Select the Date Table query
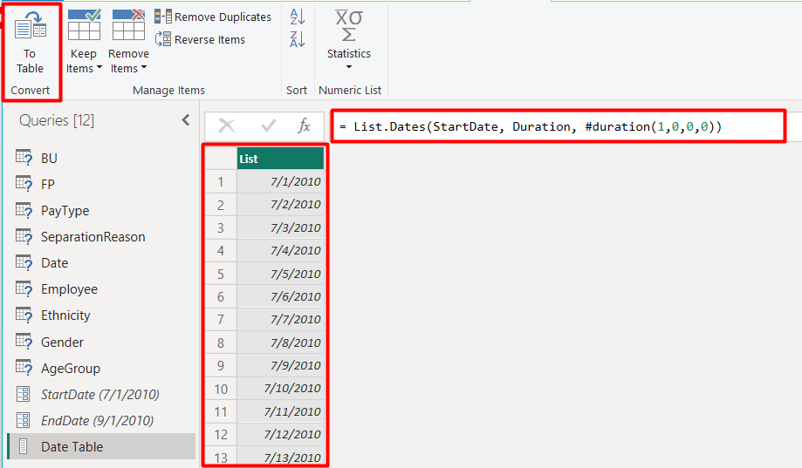This screenshot has height=468, width=802. [x=102, y=446]
